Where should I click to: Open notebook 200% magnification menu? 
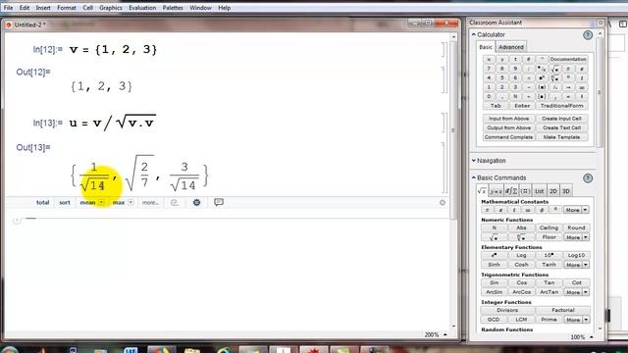[x=436, y=334]
